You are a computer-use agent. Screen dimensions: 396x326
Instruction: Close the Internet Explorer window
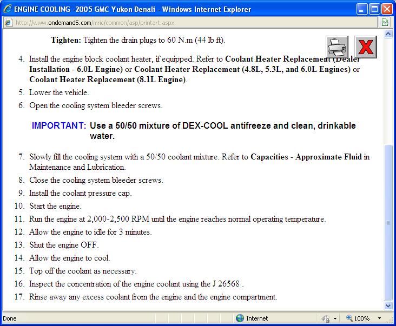387,9
